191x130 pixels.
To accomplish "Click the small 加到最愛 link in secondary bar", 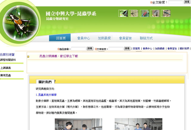I will pyautogui.click(x=160, y=49).
